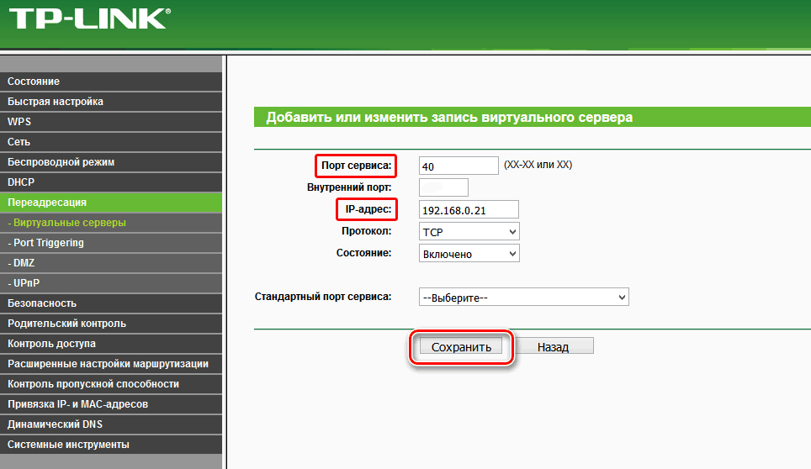Go to Динамический DNS section
811x469 pixels.
click(111, 424)
